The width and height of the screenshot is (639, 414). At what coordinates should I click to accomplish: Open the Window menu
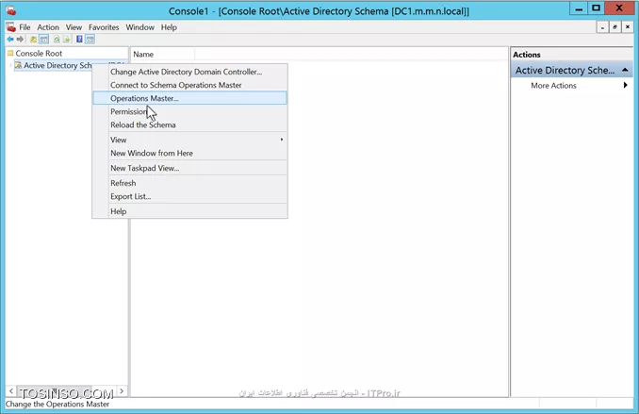pos(139,27)
